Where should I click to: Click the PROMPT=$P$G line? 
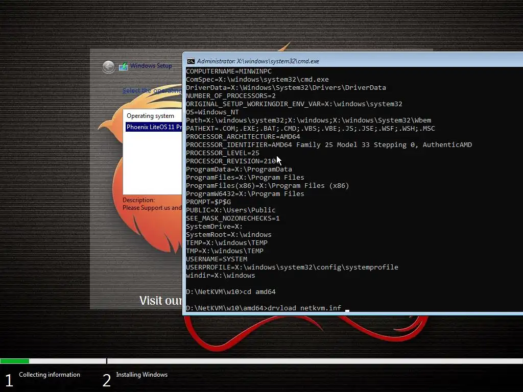(208, 202)
